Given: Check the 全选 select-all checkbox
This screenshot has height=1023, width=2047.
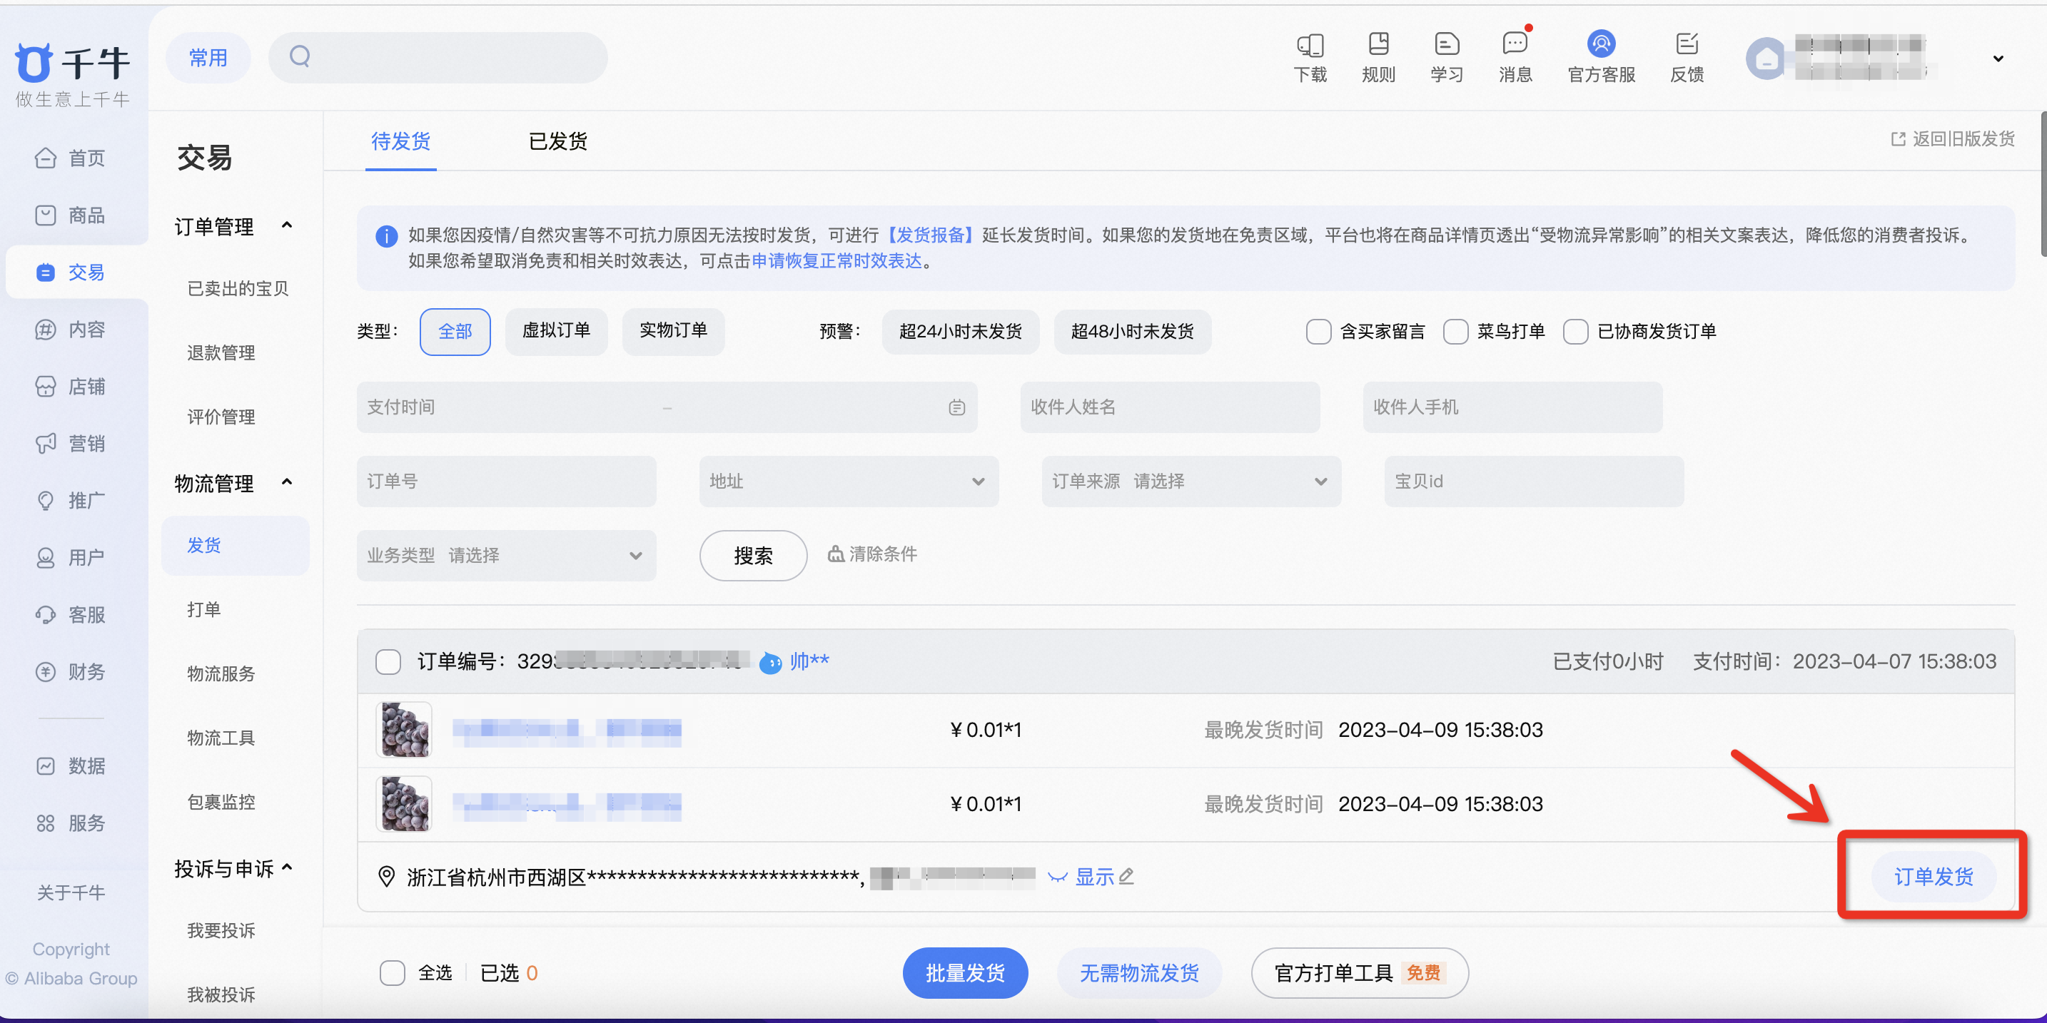Looking at the screenshot, I should 392,973.
